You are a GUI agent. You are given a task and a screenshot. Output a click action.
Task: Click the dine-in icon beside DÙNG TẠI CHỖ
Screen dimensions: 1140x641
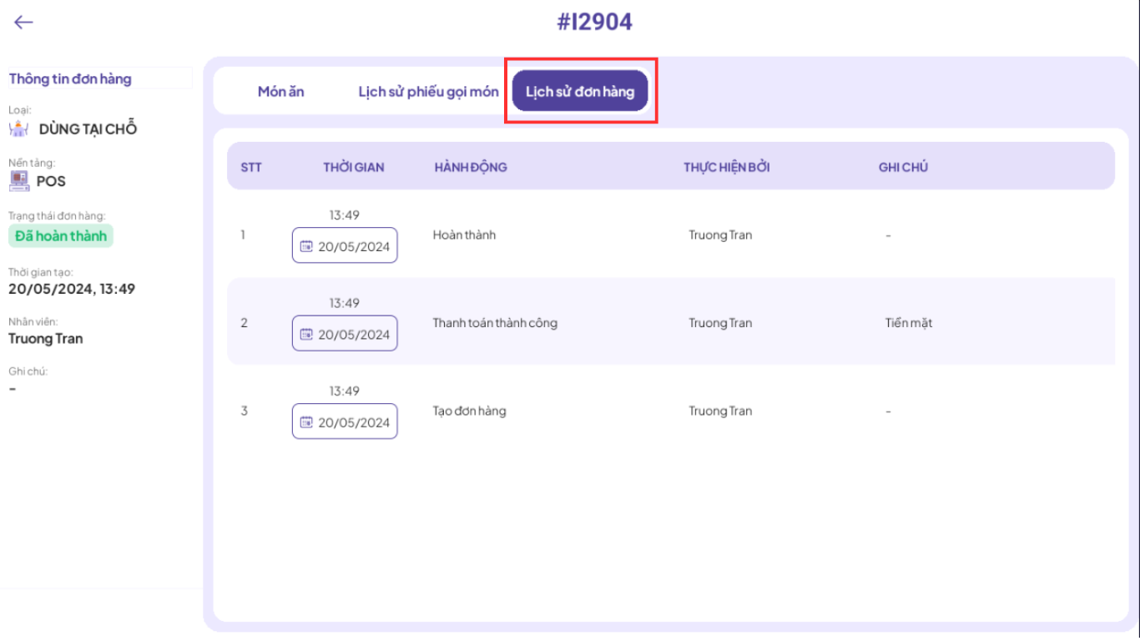coord(18,129)
